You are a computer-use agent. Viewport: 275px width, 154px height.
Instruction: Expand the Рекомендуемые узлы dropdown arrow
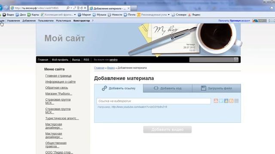click(x=169, y=15)
